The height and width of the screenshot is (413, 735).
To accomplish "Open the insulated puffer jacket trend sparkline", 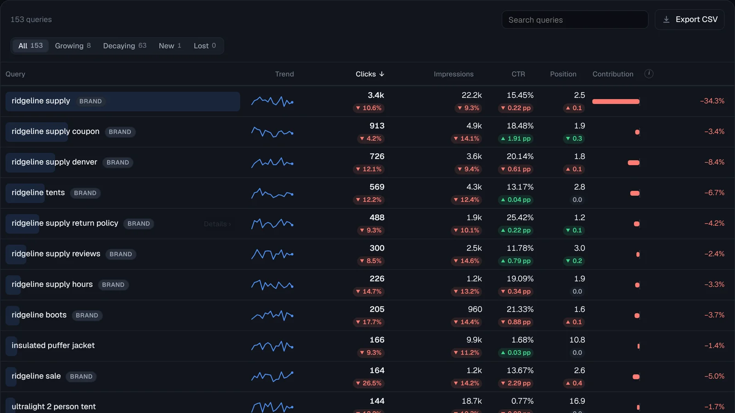I will click(272, 346).
